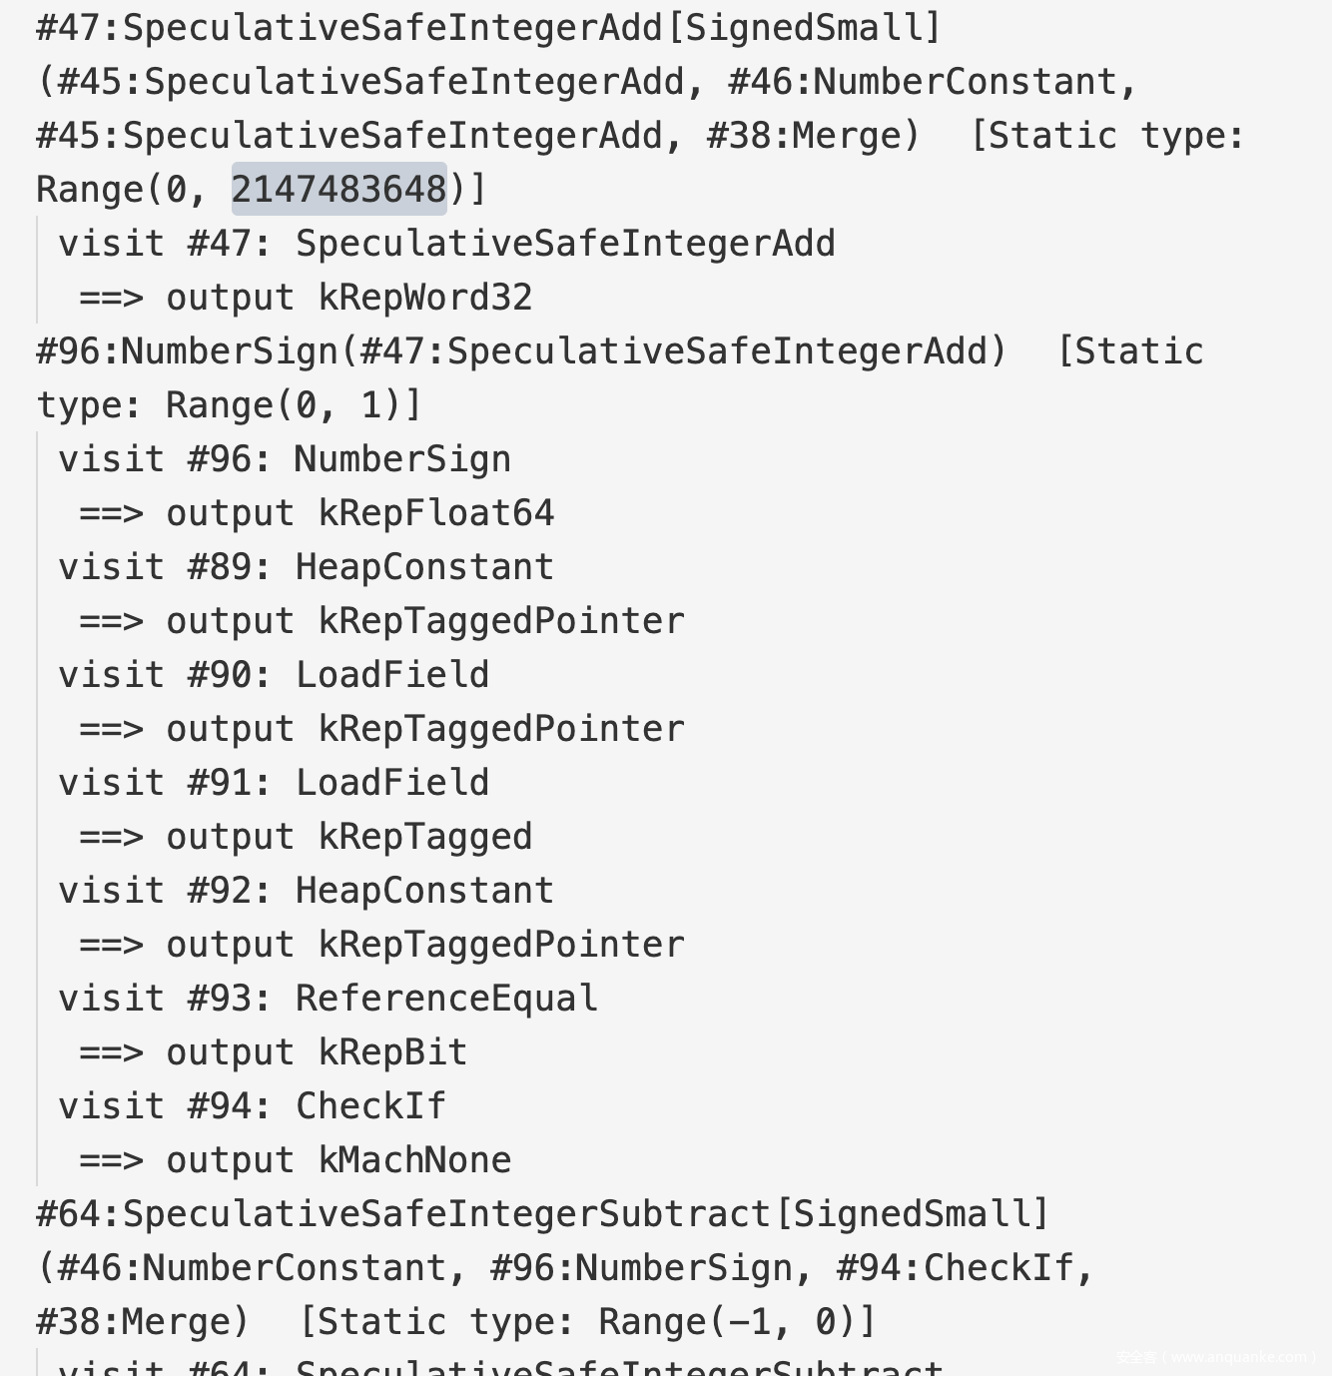The height and width of the screenshot is (1376, 1332).
Task: Click the 'output kMachNone' text
Action: point(338,1160)
